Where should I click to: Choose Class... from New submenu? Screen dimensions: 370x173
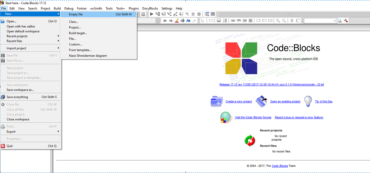tap(98, 22)
